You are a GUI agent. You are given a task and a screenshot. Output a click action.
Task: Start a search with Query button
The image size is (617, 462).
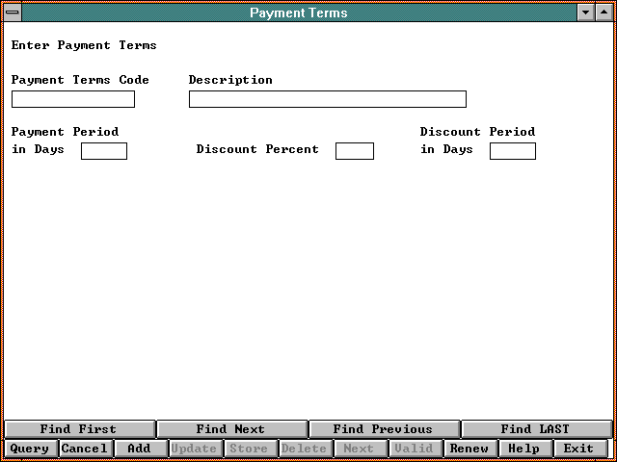coord(30,449)
